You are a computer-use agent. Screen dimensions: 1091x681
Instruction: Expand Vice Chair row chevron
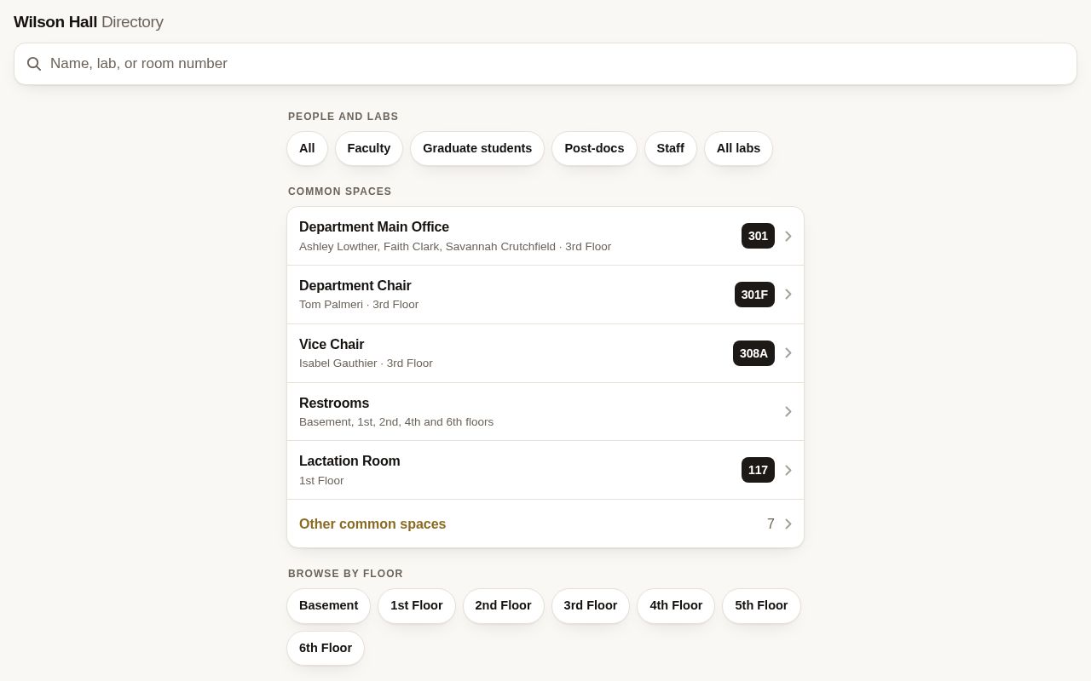pyautogui.click(x=788, y=353)
